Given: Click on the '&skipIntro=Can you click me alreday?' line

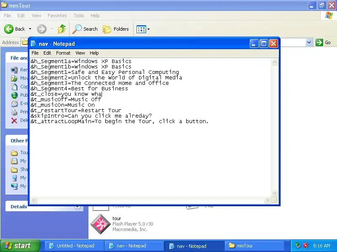Looking at the screenshot, I should click(x=91, y=116).
